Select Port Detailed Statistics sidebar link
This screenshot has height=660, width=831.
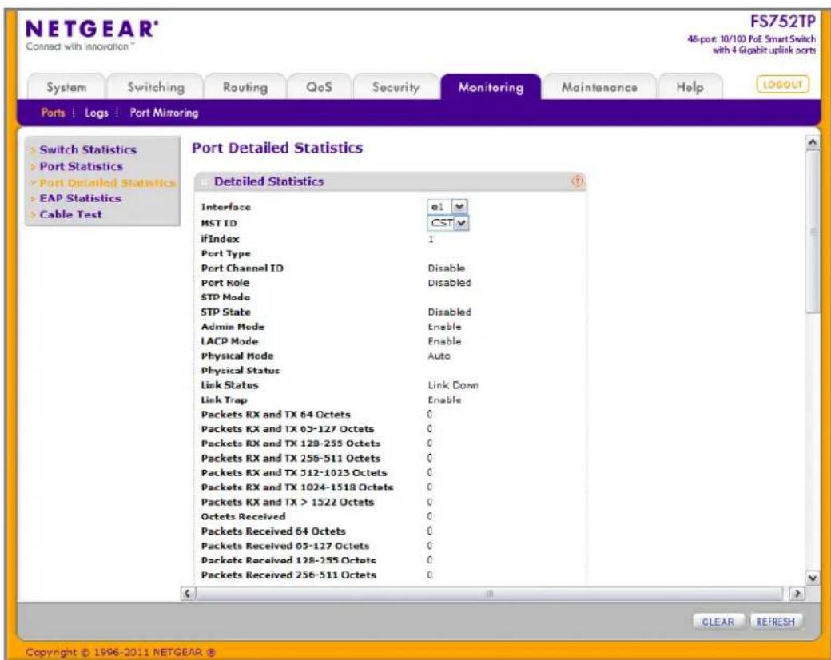pyautogui.click(x=107, y=182)
